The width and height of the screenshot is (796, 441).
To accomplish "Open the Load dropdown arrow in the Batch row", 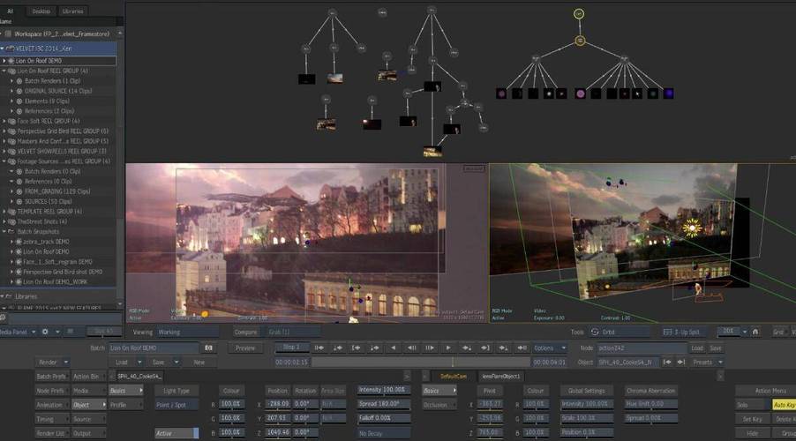I will pos(139,363).
